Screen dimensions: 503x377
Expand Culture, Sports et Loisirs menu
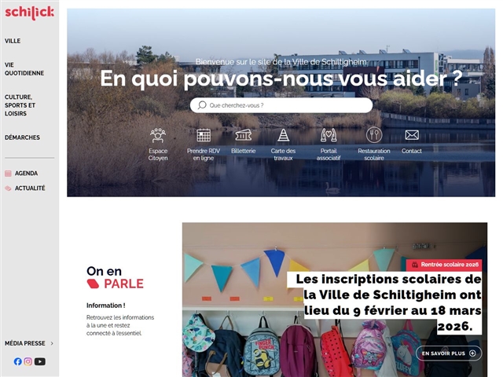click(20, 105)
